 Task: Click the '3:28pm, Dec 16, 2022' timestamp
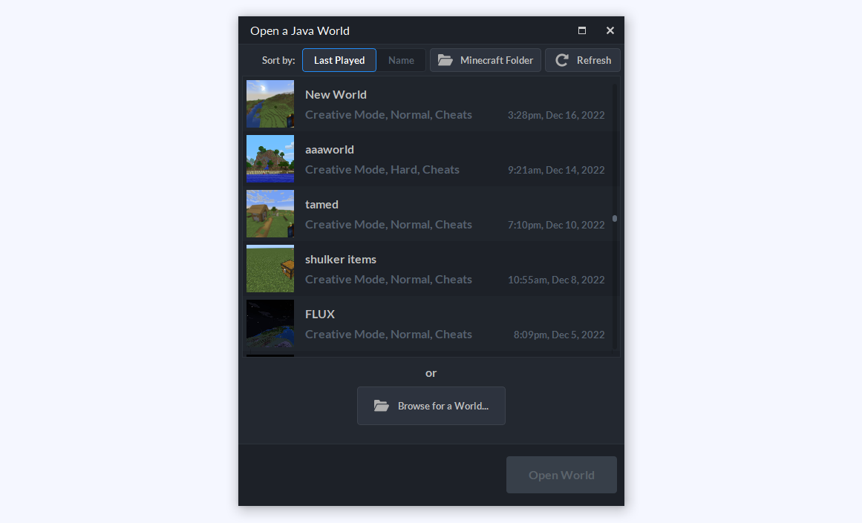point(556,116)
